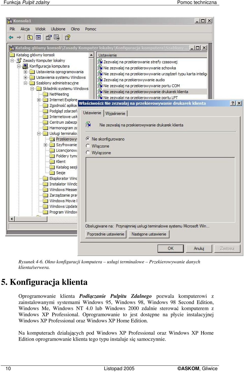Click the Help toolbar icon with question mark
Viewport: 244px width, 372px height.
[67, 37]
